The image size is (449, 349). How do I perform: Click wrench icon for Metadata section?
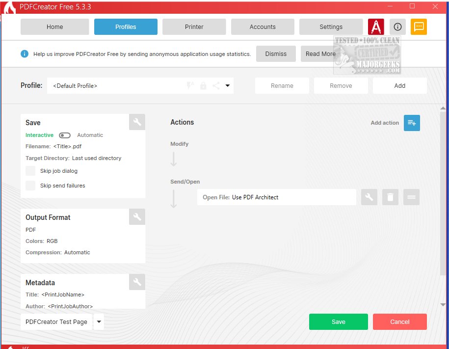coord(137,282)
